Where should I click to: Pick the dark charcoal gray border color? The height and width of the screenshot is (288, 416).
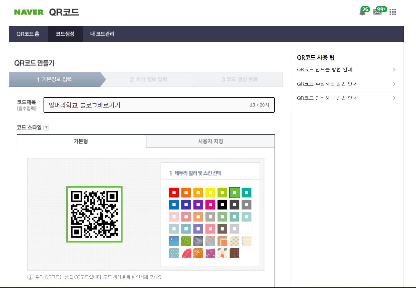pyautogui.click(x=234, y=205)
